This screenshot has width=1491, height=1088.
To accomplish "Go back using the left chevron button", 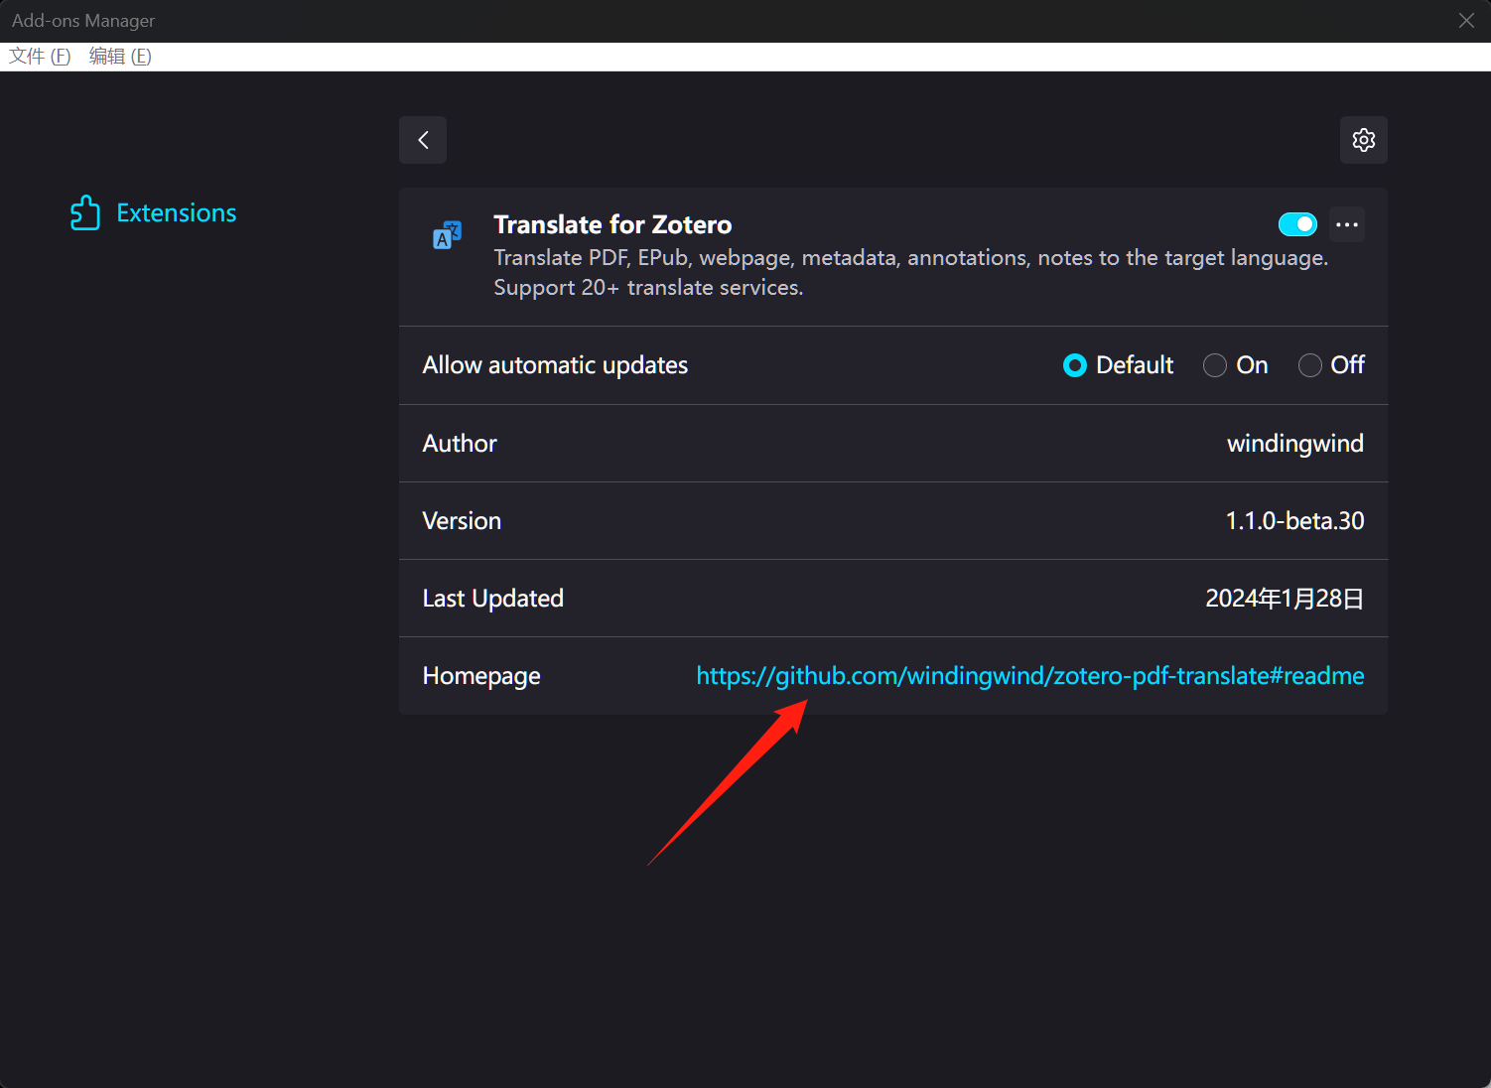I will pos(423,140).
